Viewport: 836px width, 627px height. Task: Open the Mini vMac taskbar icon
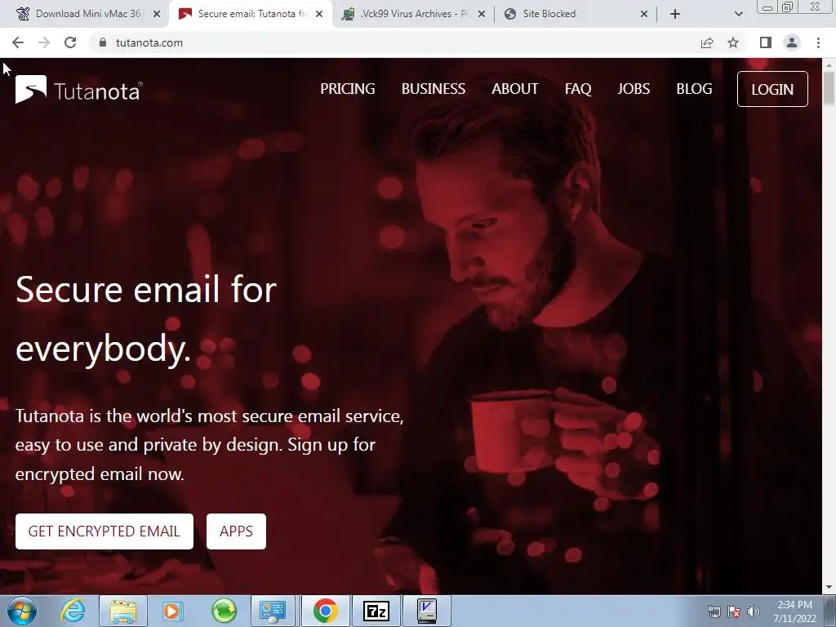click(x=427, y=611)
